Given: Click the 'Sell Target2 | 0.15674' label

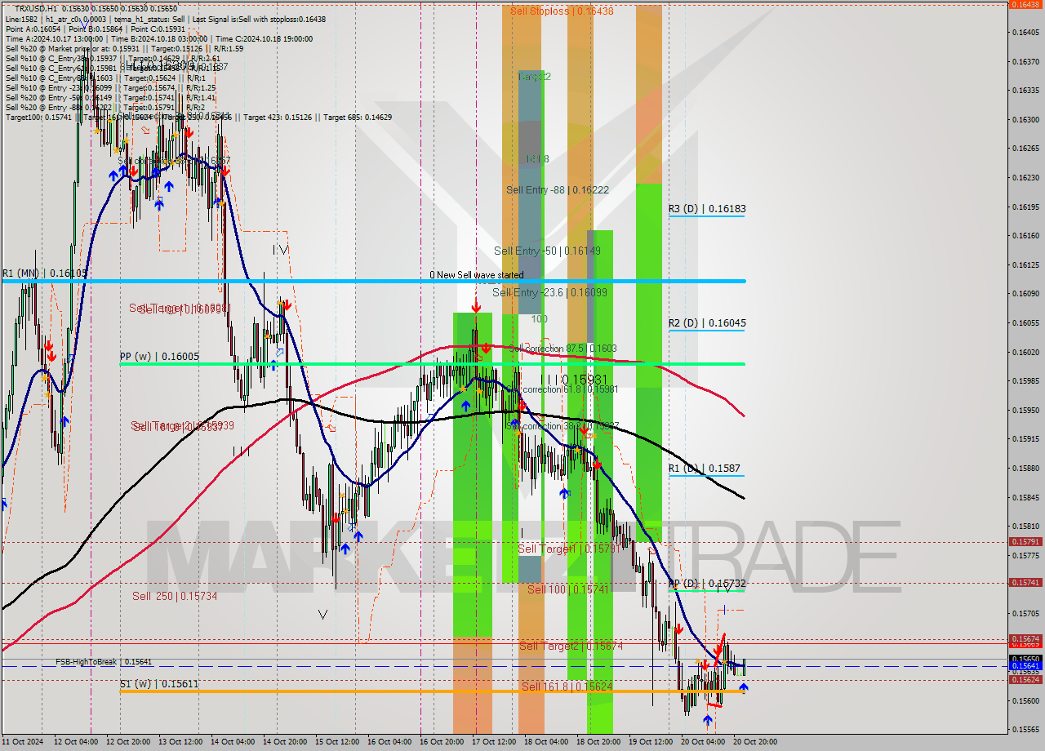Looking at the screenshot, I should (571, 646).
